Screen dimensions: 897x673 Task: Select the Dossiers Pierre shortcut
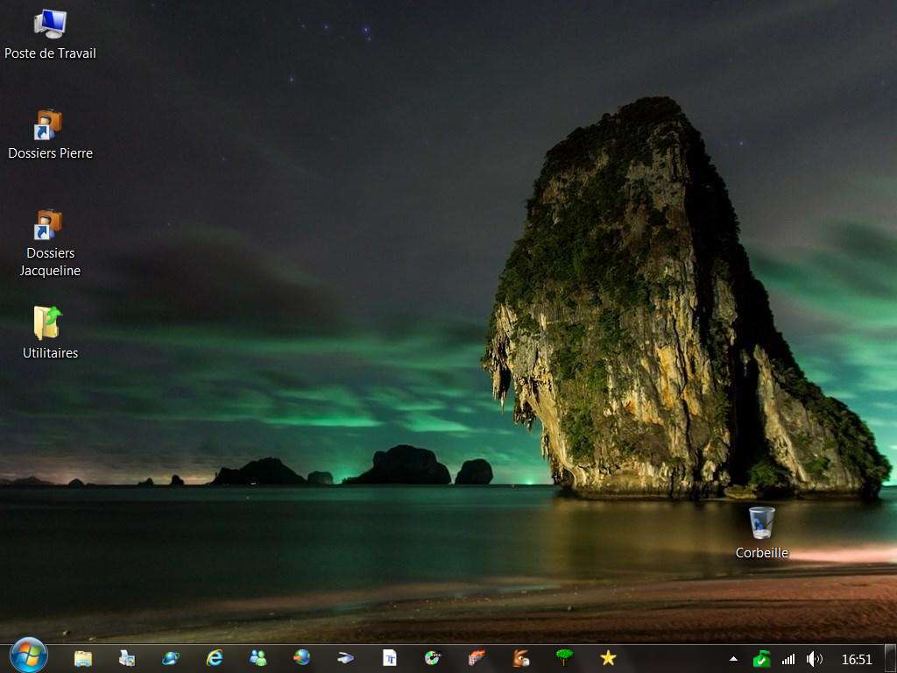[49, 125]
